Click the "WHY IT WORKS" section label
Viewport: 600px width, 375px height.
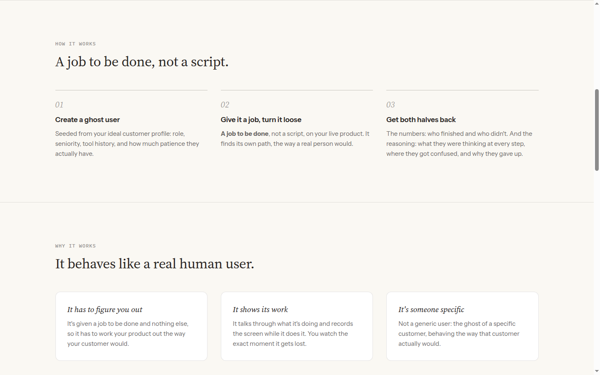(x=75, y=246)
